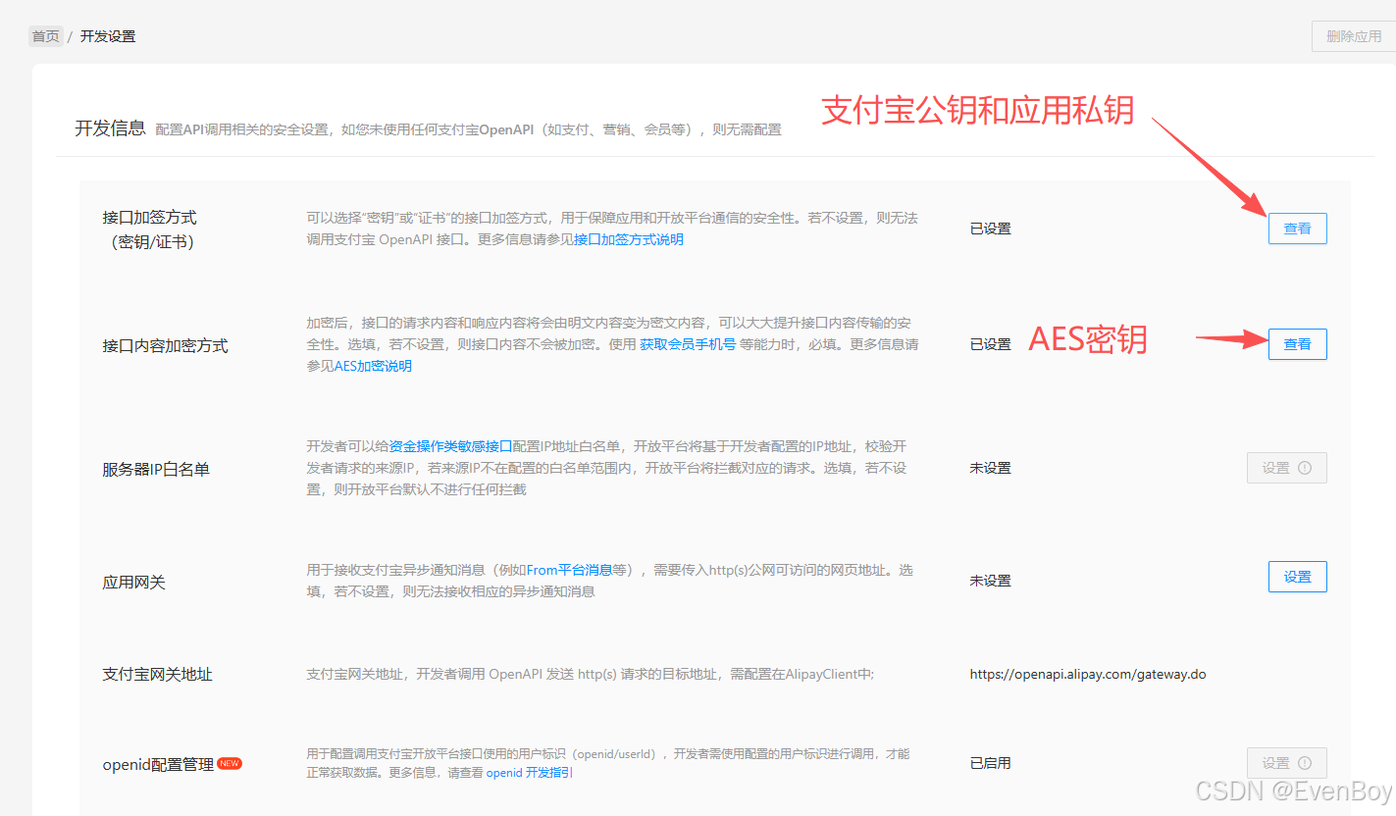
Task: Open the openid 开发指引 guide link
Action: (x=529, y=772)
